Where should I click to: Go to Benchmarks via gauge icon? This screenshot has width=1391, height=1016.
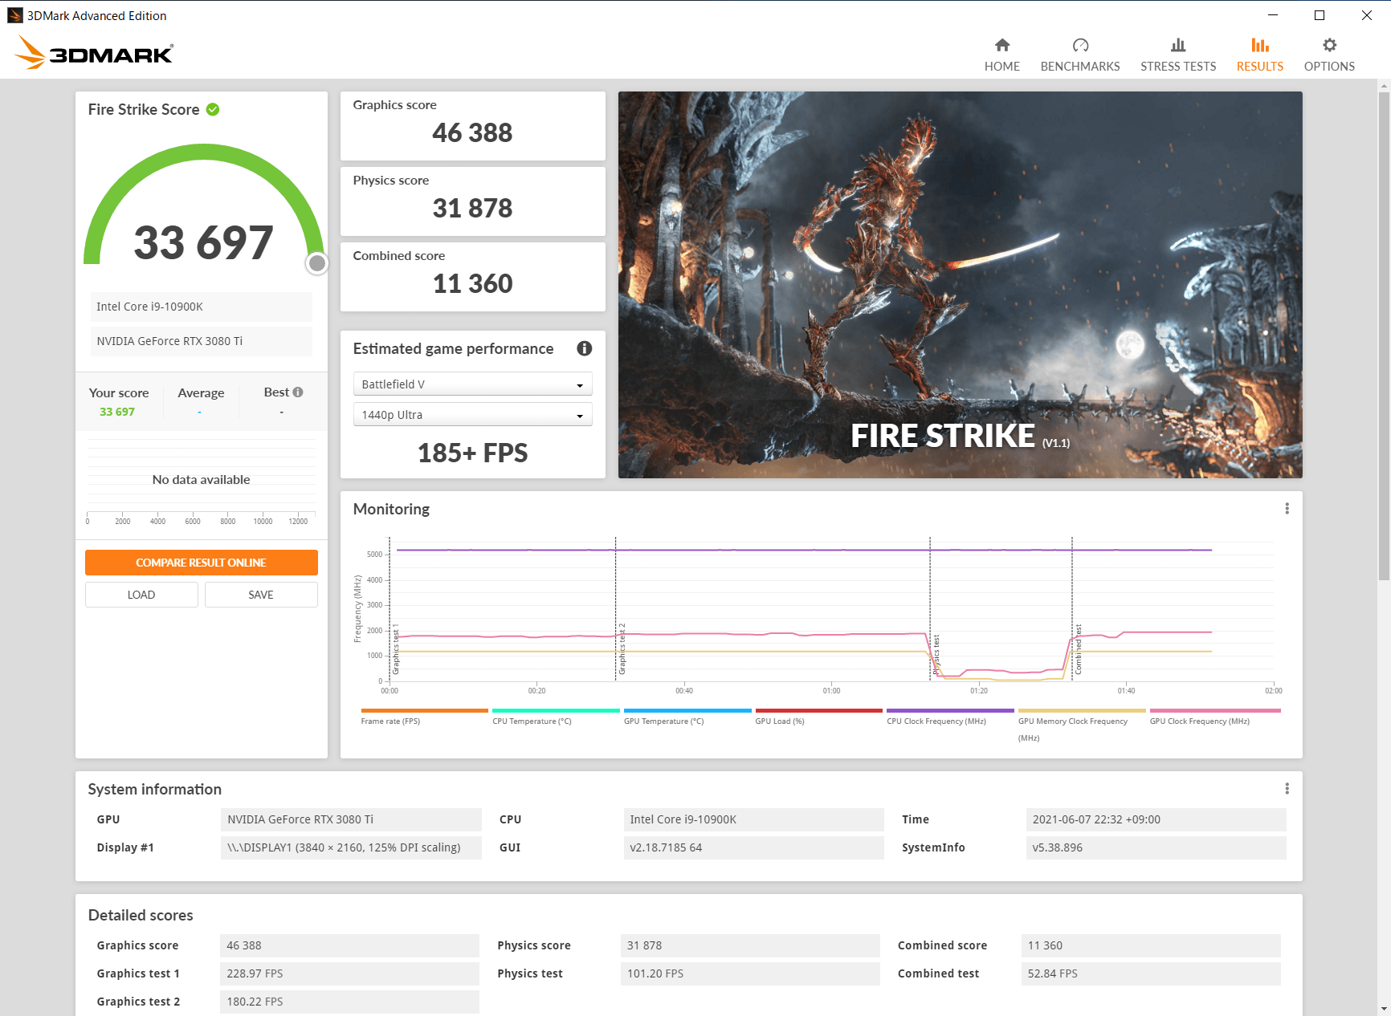coord(1079,46)
